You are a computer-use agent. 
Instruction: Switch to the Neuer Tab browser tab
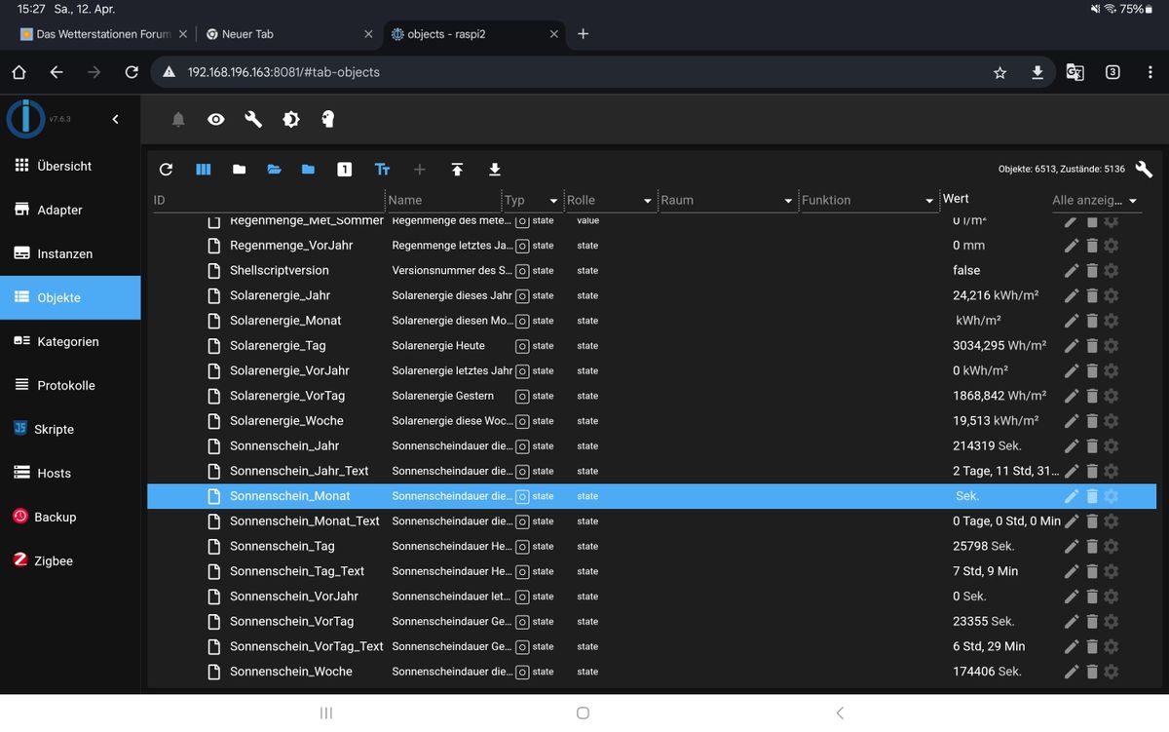(283, 34)
